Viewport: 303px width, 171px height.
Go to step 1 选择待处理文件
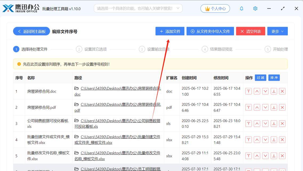click(x=30, y=49)
